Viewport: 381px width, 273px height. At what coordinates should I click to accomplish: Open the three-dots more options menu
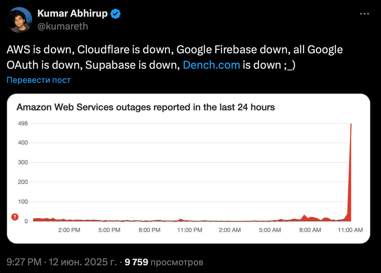364,14
